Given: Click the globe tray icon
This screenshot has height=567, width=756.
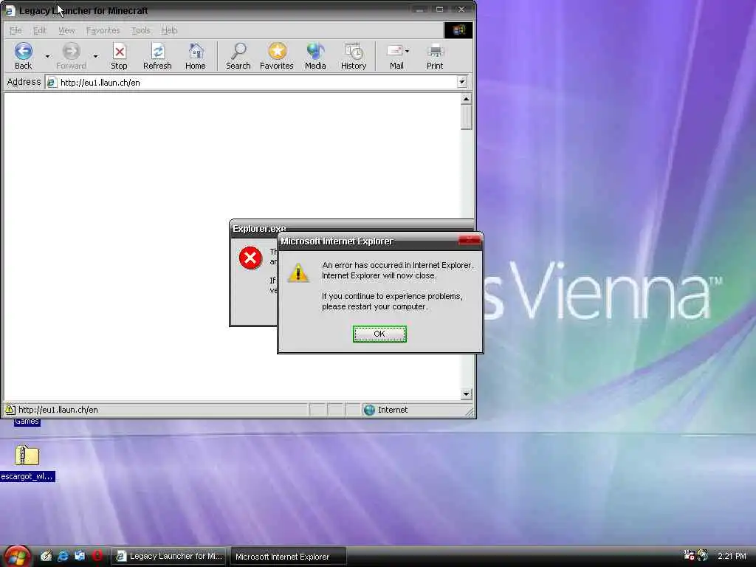Looking at the screenshot, I should 703,555.
